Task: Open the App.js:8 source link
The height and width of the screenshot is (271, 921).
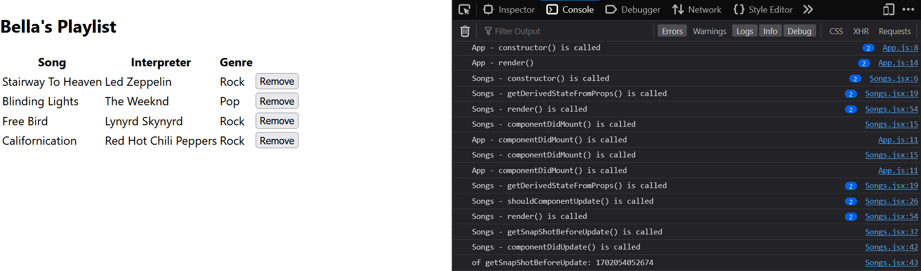Action: coord(900,48)
